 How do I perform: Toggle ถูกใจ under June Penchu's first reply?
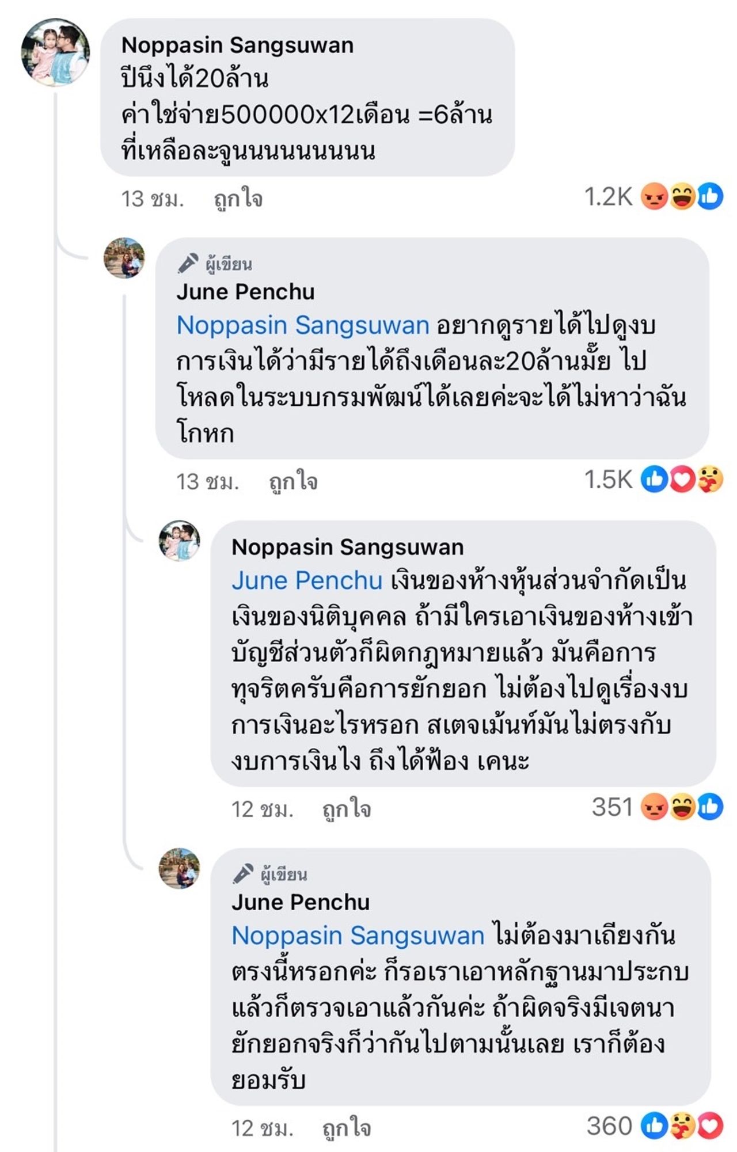coord(293,482)
